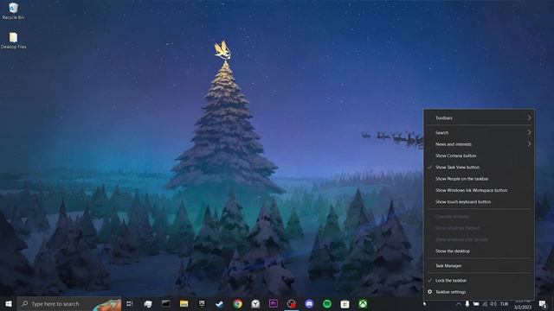Open File Explorer from the taskbar
554x311 pixels.
coord(184,303)
